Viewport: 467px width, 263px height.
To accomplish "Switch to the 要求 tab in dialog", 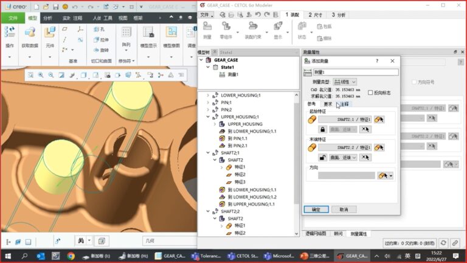I will click(328, 104).
